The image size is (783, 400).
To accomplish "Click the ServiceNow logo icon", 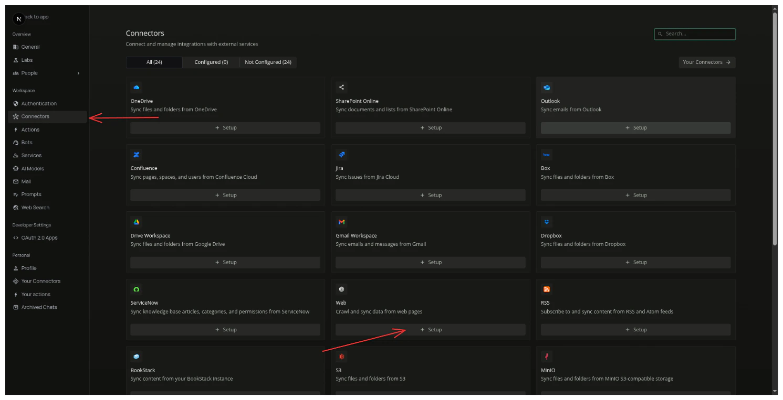I will coord(137,289).
